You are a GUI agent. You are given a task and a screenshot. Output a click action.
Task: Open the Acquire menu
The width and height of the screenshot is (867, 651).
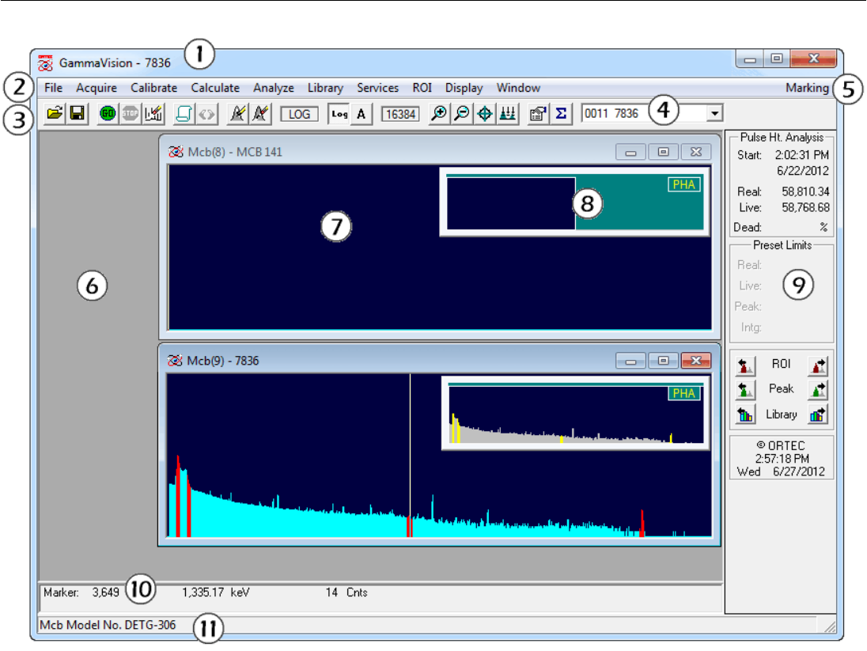97,88
